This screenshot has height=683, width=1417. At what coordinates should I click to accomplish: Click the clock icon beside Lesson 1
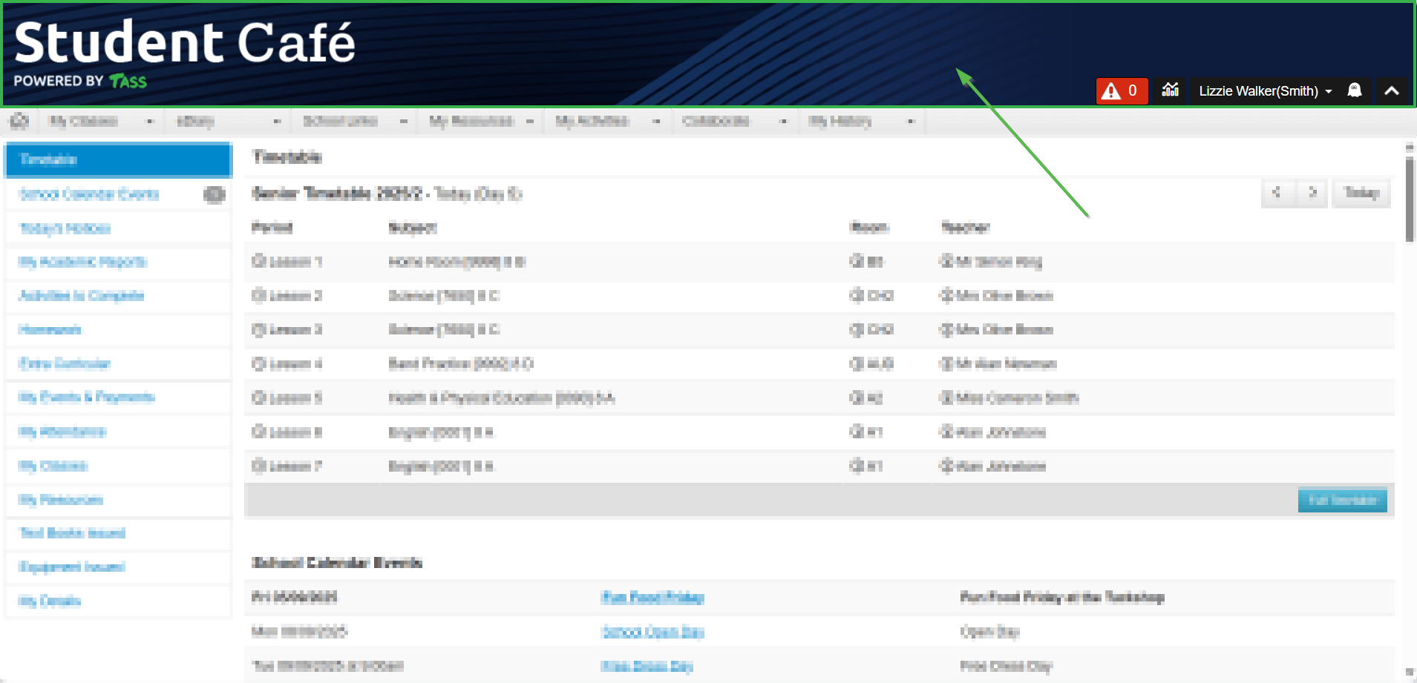pyautogui.click(x=259, y=261)
